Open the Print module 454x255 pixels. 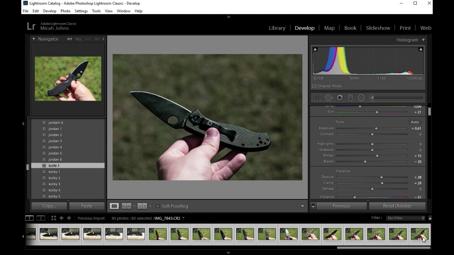pos(405,28)
